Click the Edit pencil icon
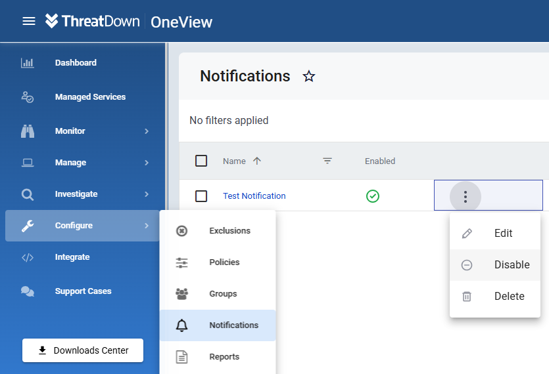This screenshot has height=374, width=549. pos(467,234)
